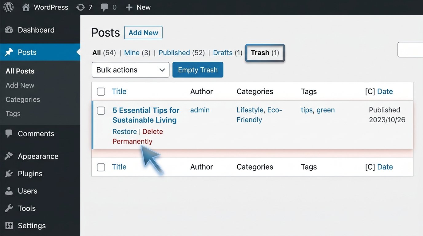Screen dimensions: 423x236
Task: Click the [C] comments column footer
Action: point(370,167)
